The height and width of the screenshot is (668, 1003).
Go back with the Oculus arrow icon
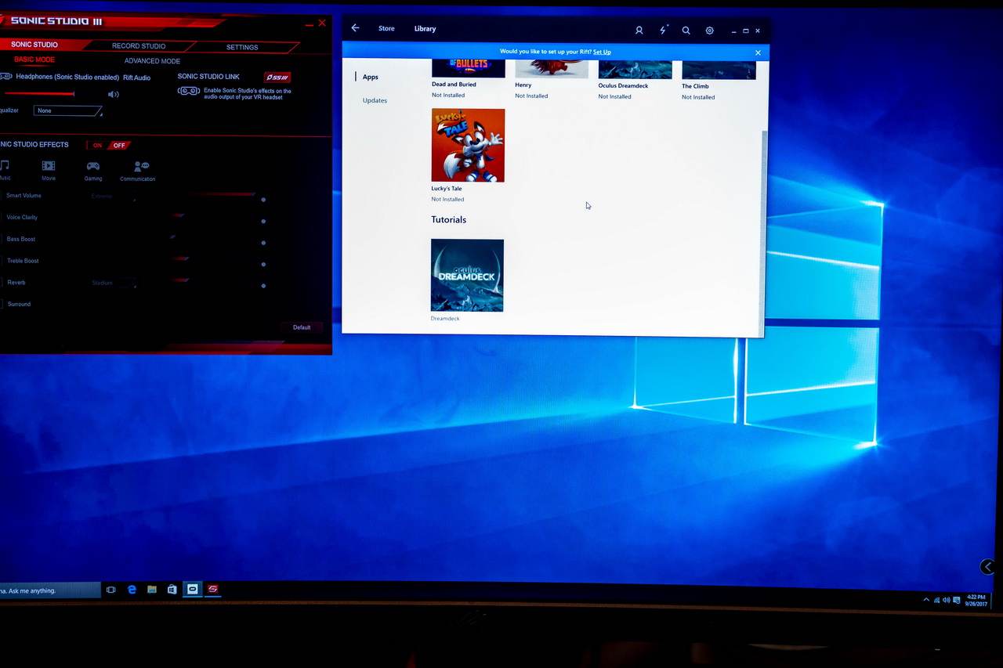click(355, 28)
